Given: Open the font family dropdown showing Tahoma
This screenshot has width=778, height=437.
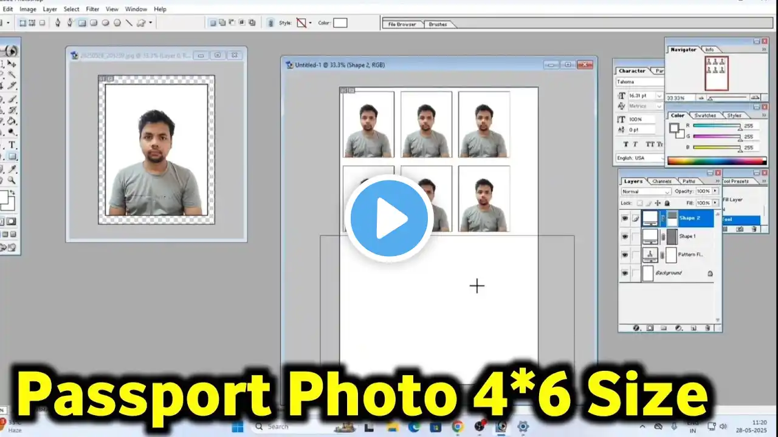Looking at the screenshot, I should [639, 82].
